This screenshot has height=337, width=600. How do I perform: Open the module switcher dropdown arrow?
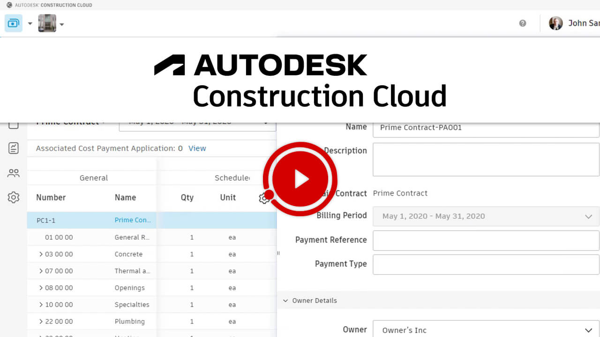pyautogui.click(x=30, y=23)
